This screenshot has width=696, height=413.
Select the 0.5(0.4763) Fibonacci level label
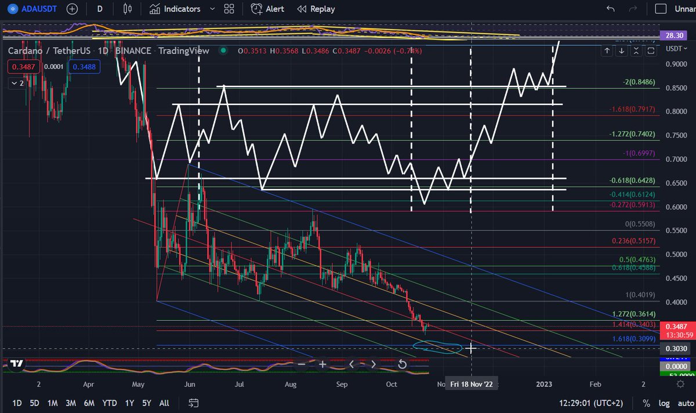[637, 260]
